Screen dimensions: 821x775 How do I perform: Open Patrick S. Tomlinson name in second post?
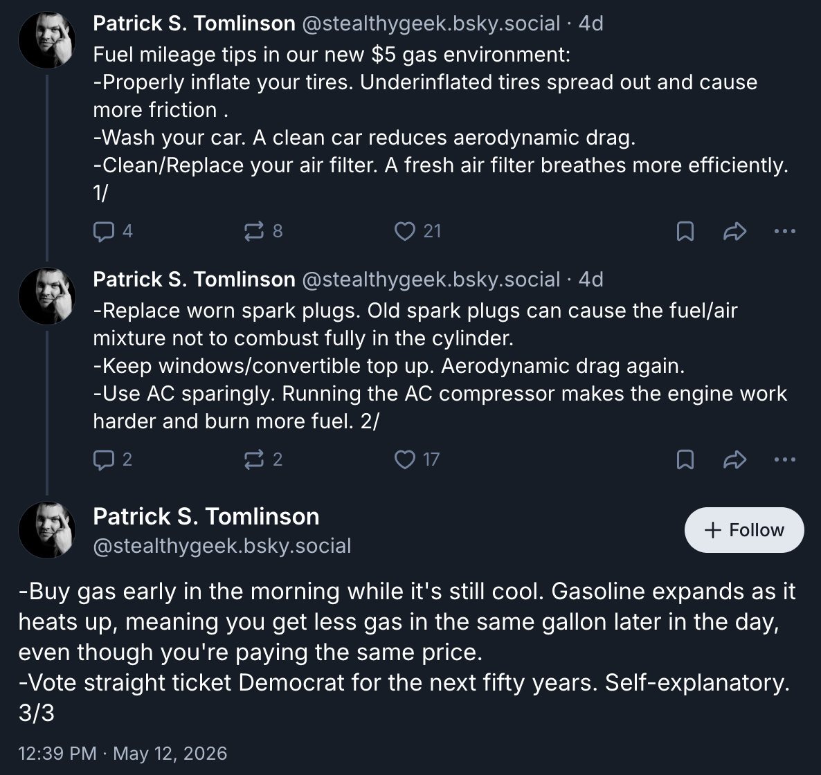point(195,280)
